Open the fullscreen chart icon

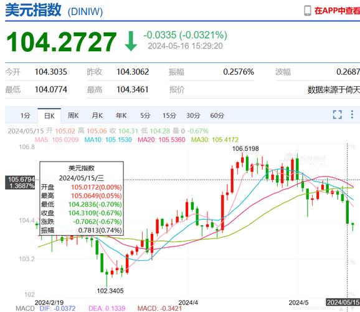click(338, 114)
